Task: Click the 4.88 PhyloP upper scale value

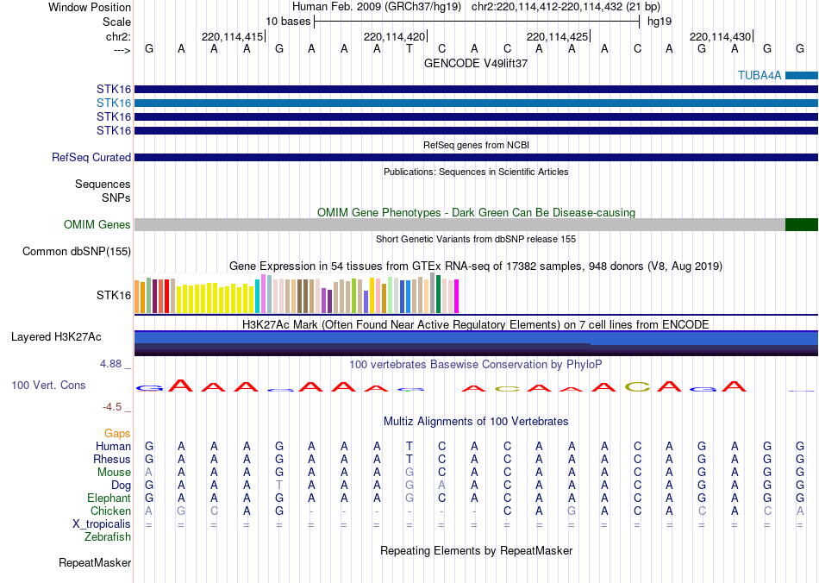Action: [110, 364]
